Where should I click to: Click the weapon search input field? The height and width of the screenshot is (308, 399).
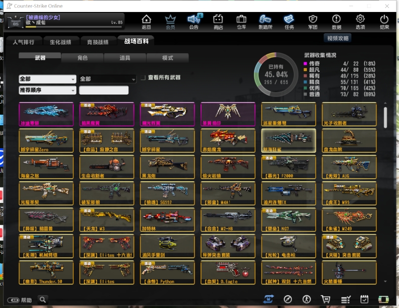(x=104, y=90)
